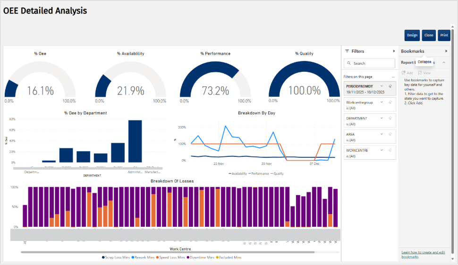Click the page scrollbar up arrow
458x265 pixels.
453,27
